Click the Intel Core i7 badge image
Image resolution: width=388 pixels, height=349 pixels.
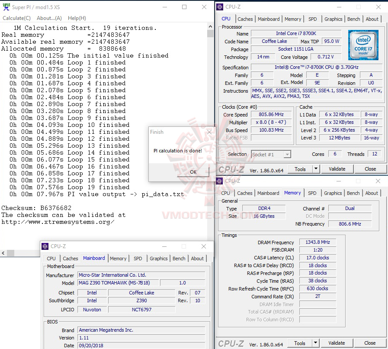click(363, 45)
